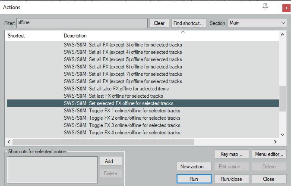Image resolution: width=291 pixels, height=186 pixels.
Task: Add a shortcut for the selected action
Action: point(111,161)
